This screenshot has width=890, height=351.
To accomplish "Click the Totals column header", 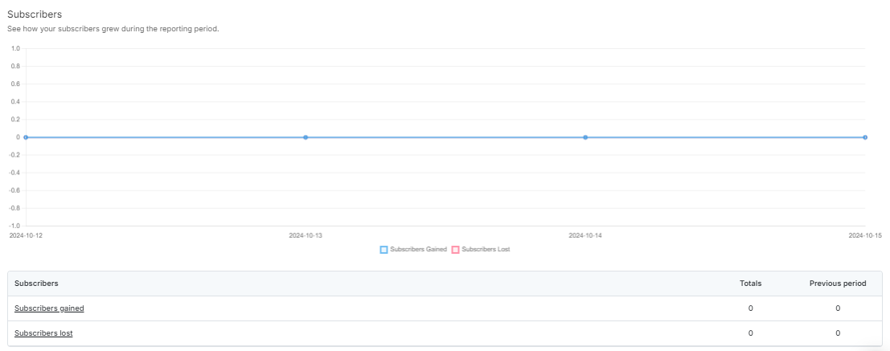I will (x=750, y=284).
